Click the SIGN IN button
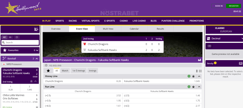Screen dimensions: 243x108 click(219, 6)
